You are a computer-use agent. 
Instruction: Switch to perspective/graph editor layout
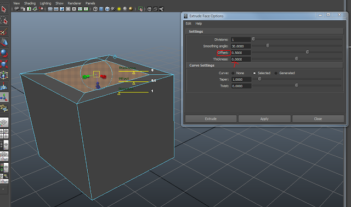pyautogui.click(x=4, y=156)
